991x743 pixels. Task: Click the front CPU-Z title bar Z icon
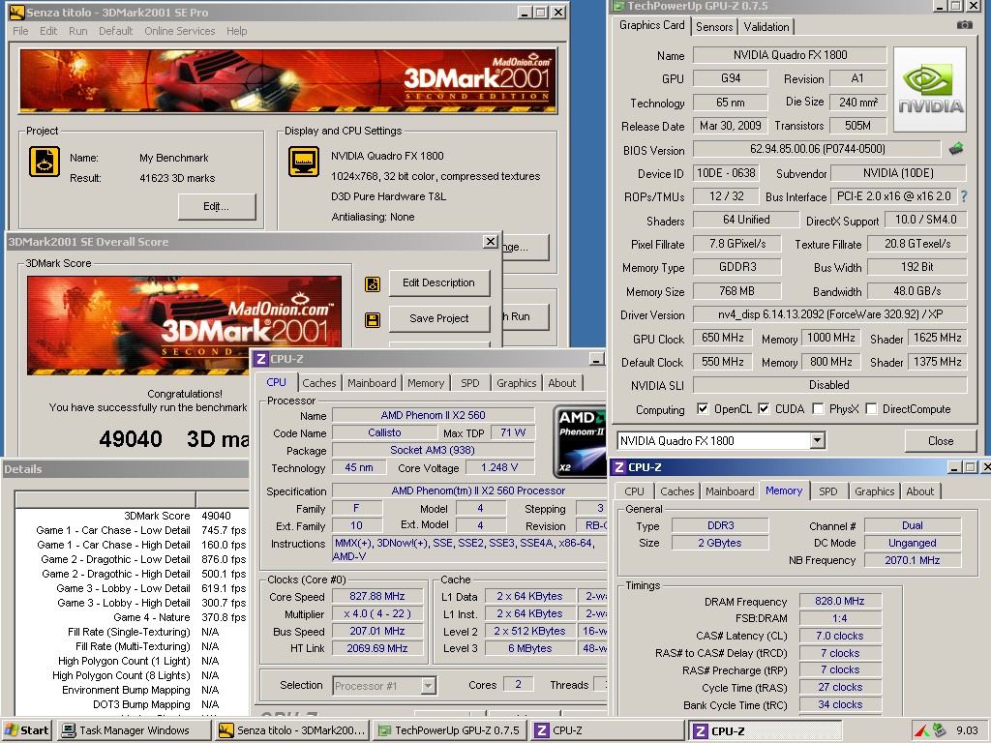click(260, 359)
